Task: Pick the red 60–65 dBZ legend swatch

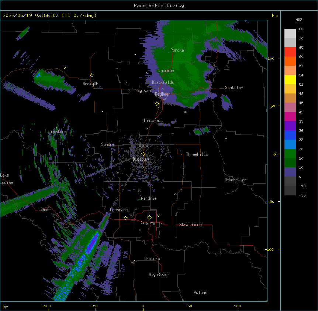Action: (x=290, y=52)
